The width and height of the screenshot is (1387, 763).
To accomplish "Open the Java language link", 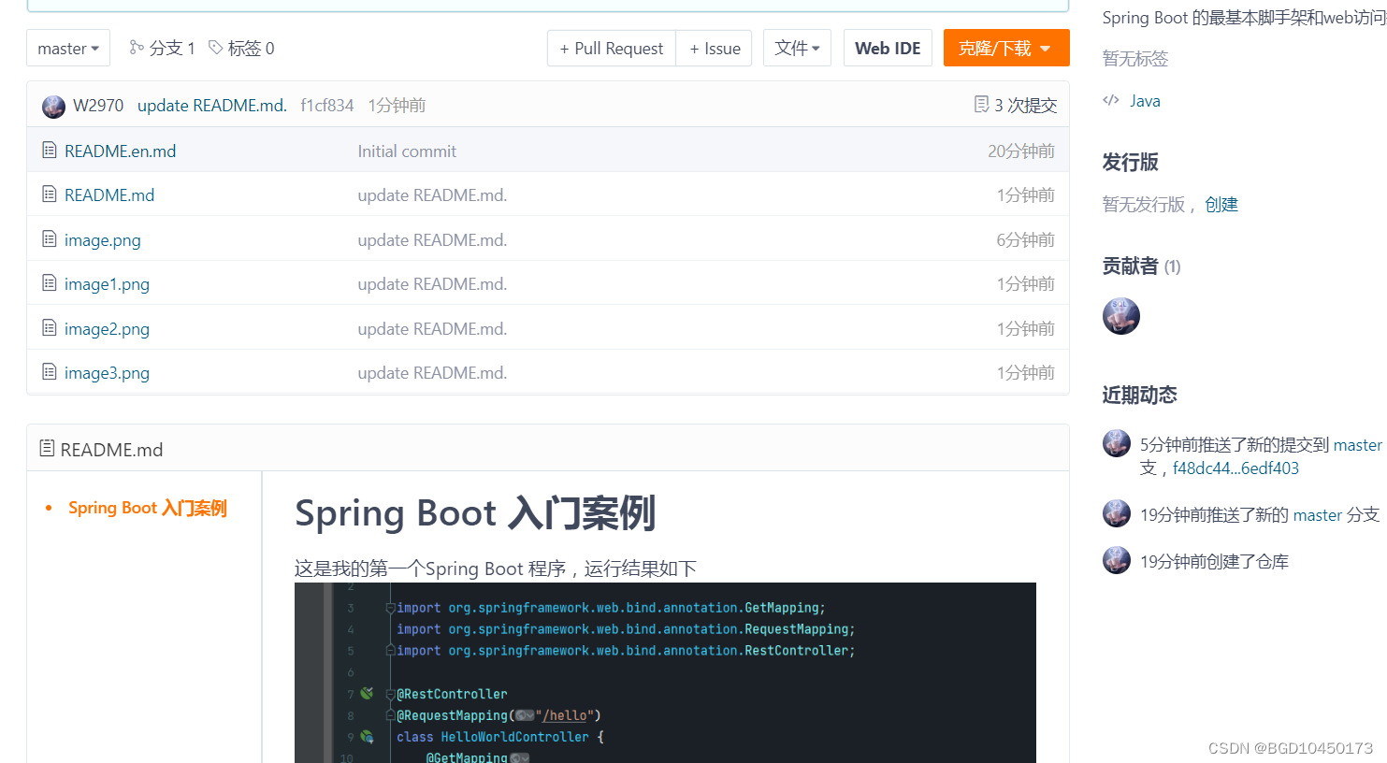I will [1145, 101].
